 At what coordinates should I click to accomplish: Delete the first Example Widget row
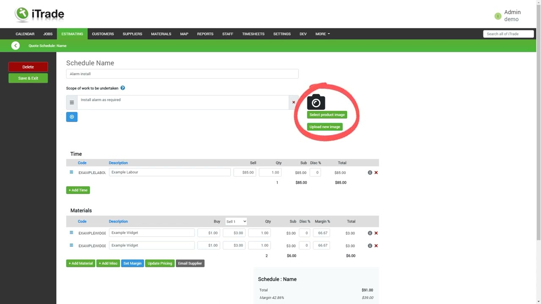(376, 233)
